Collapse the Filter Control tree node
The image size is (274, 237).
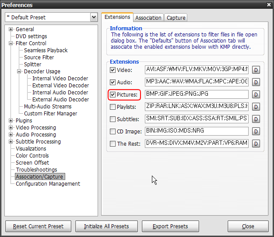[x=11, y=43]
